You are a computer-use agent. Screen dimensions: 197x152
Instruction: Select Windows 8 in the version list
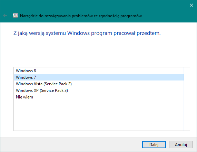(x=99, y=71)
